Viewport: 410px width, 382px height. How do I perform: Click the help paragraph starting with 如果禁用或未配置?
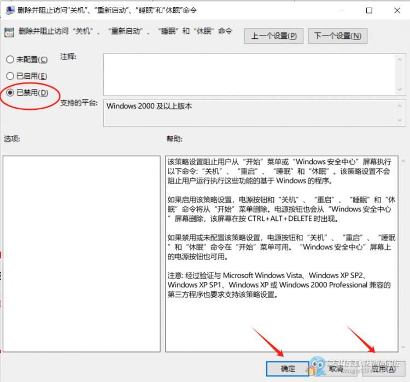coord(282,247)
